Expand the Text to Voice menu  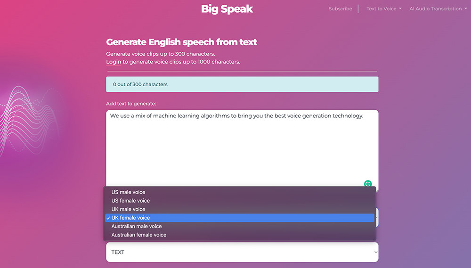pyautogui.click(x=384, y=8)
